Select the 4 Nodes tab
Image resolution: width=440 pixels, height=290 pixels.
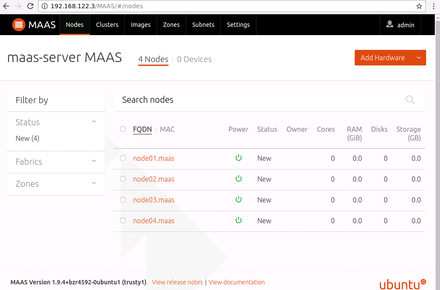pyautogui.click(x=153, y=59)
